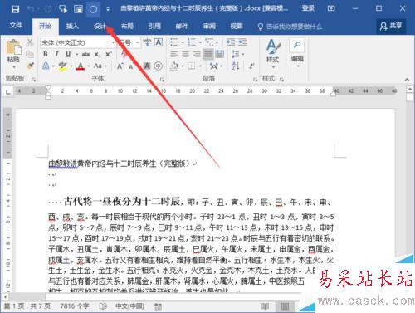This screenshot has width=415, height=313.
Task: Switch to the 插入 tab
Action: 72,26
